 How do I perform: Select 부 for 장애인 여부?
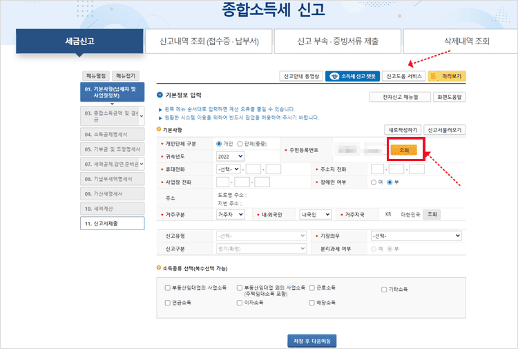390,182
